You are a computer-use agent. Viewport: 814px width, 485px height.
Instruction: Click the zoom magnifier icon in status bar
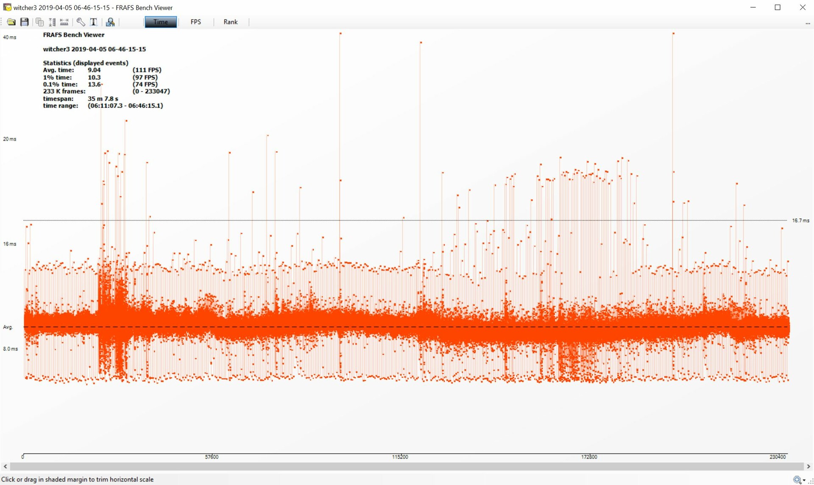pyautogui.click(x=797, y=479)
